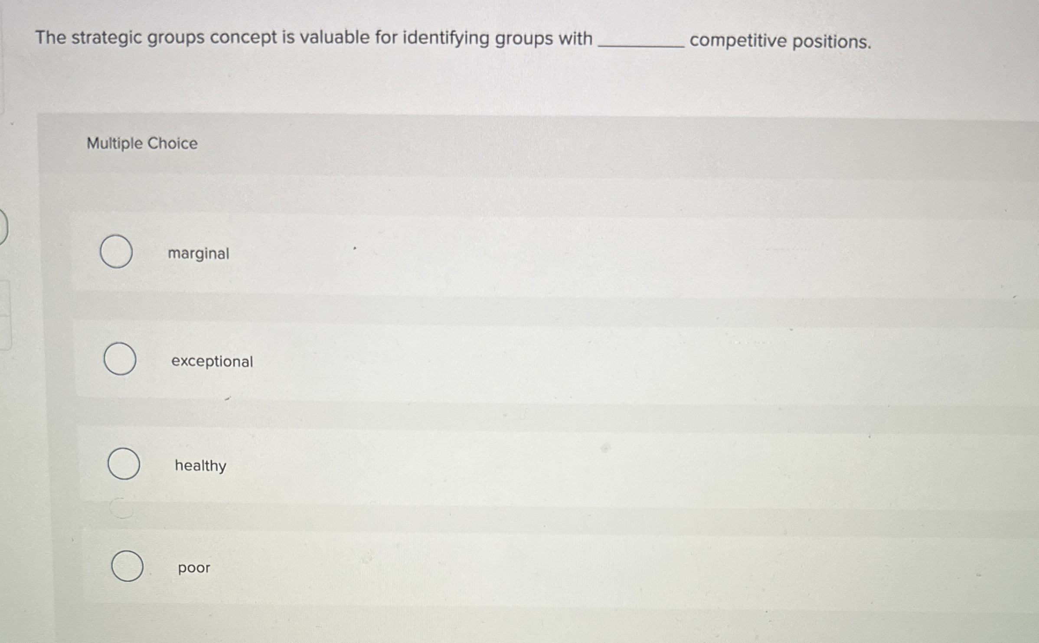The image size is (1039, 643).
Task: Click the "poor" answer text
Action: (193, 568)
